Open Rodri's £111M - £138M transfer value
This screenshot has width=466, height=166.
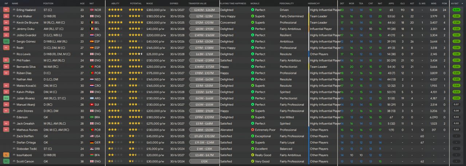204,48
